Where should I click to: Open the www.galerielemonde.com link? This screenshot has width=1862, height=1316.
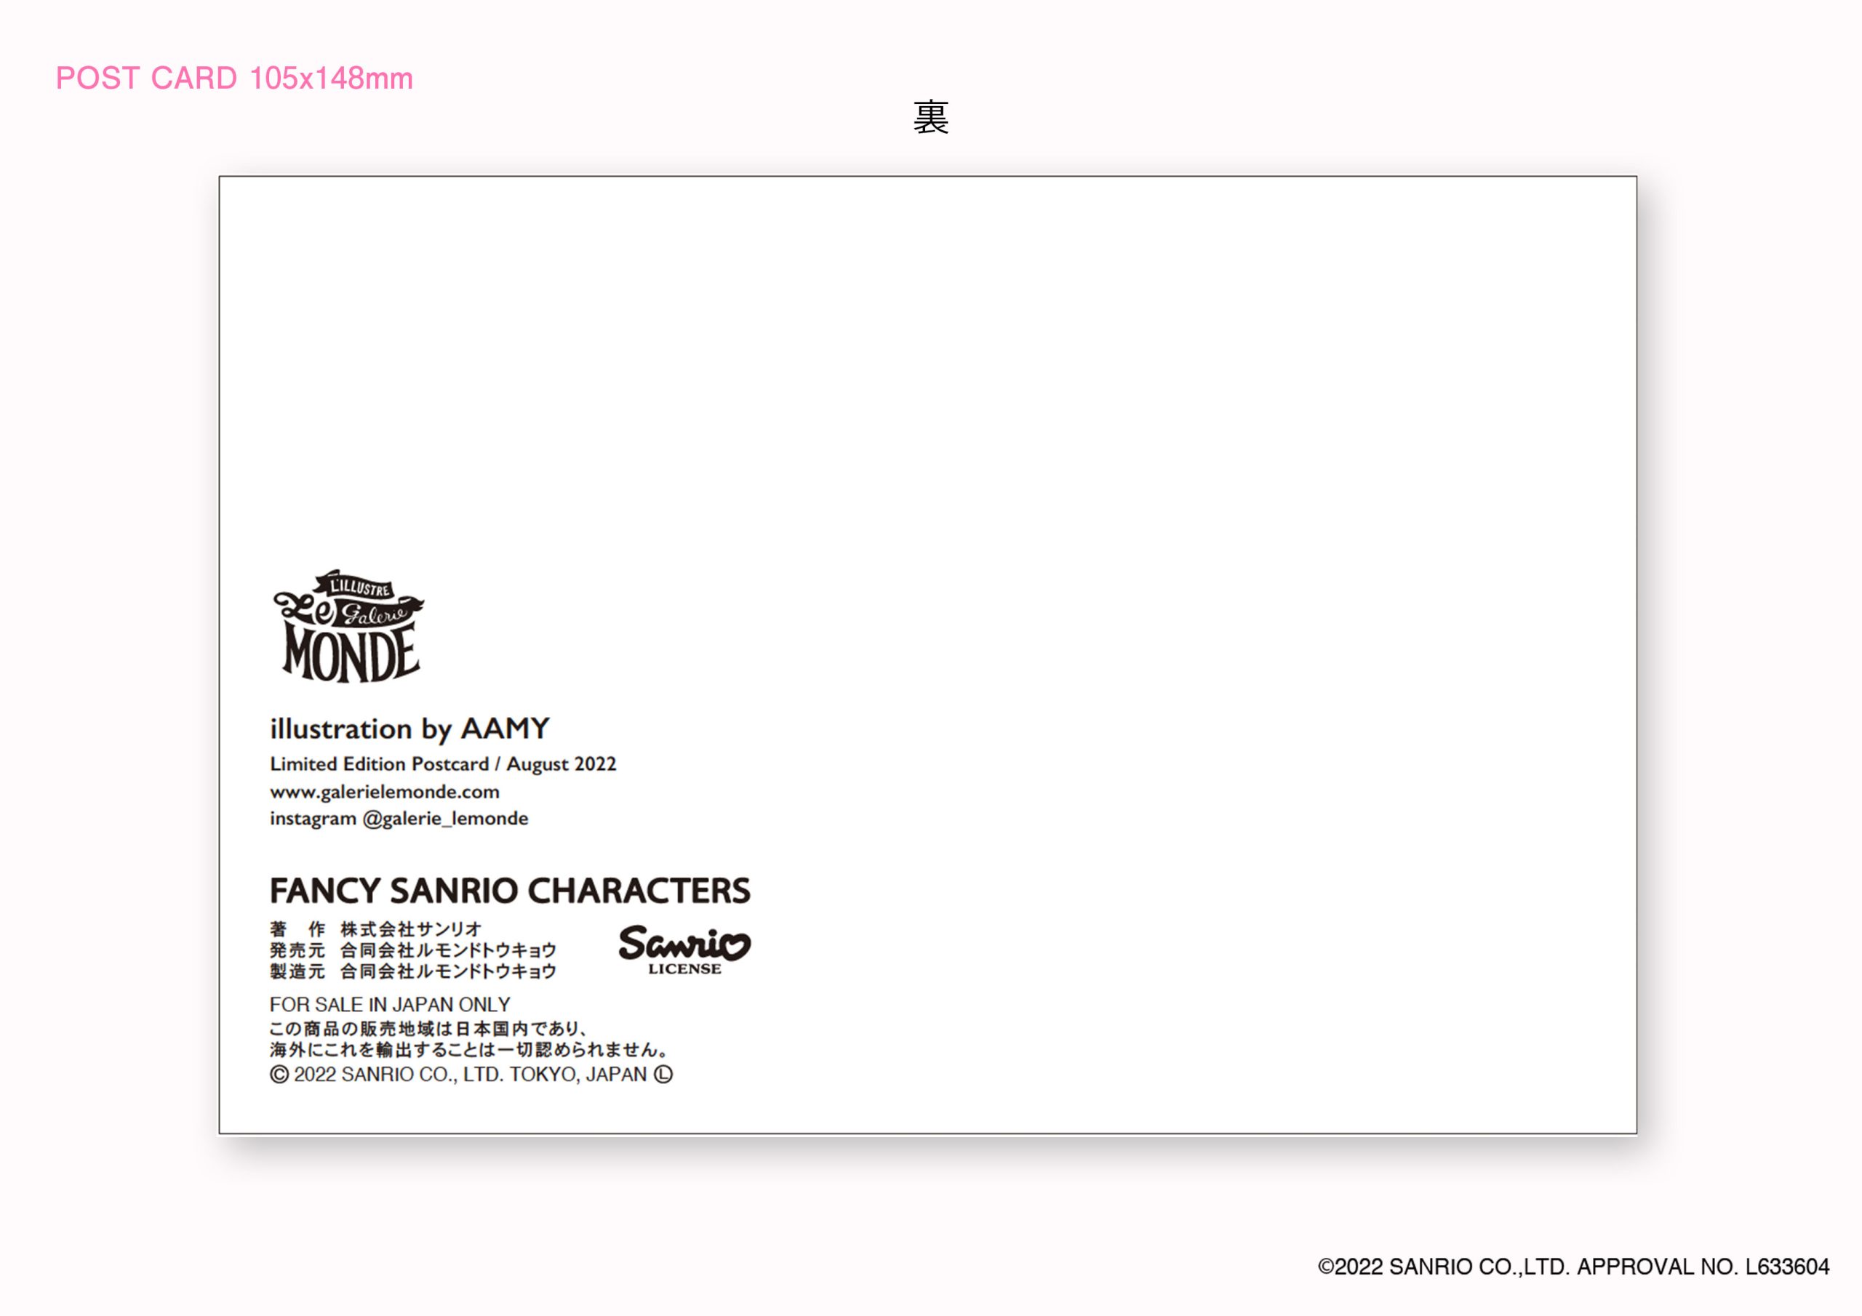(385, 793)
